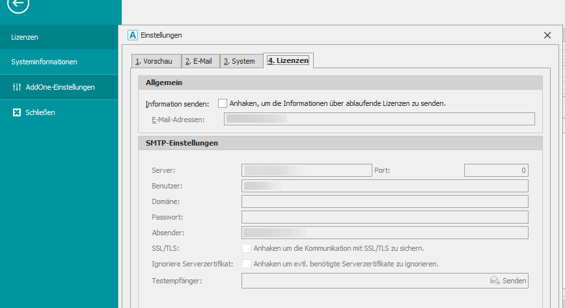Viewport: 565px width, 308px height.
Task: Select the 4. Lizenzen tab
Action: point(288,60)
